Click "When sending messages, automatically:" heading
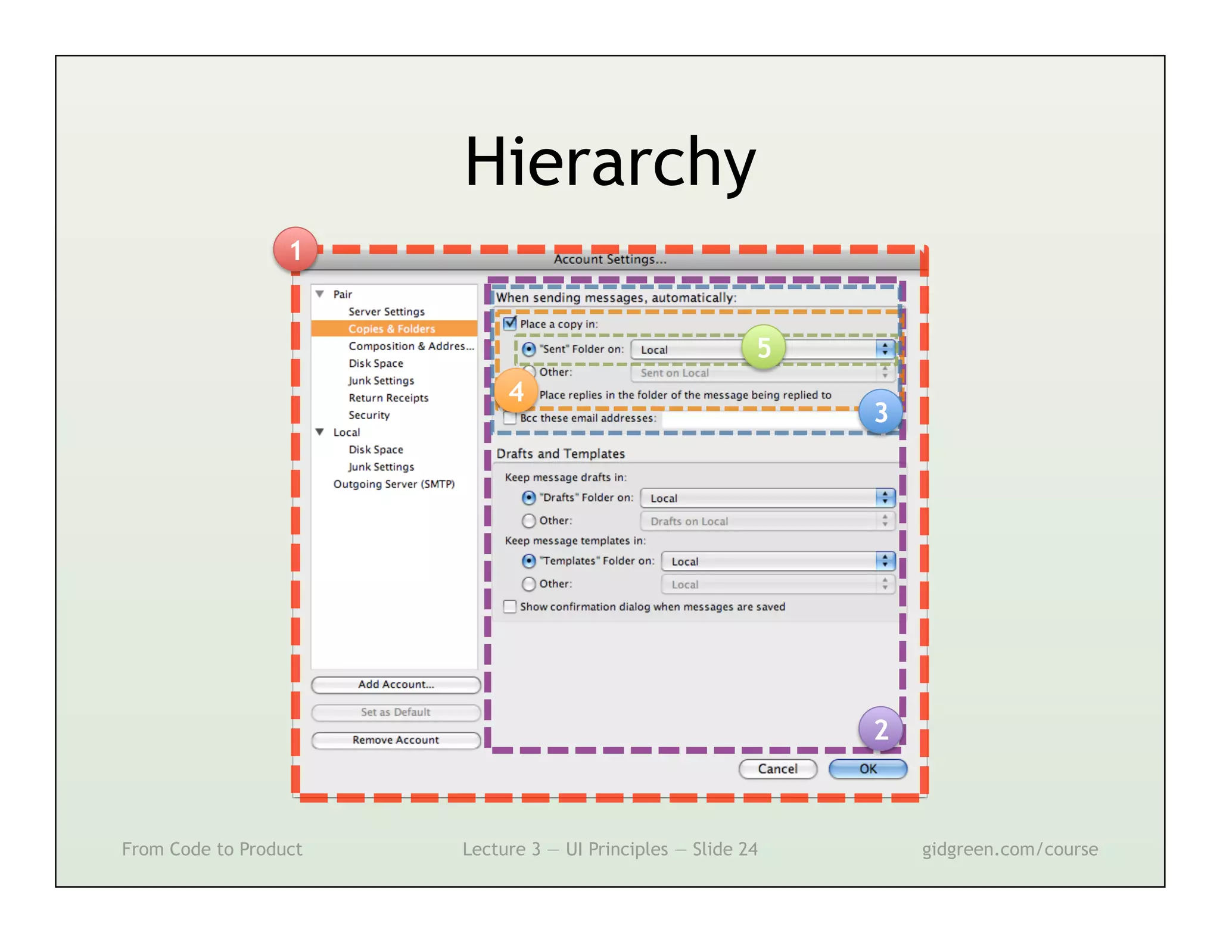The width and height of the screenshot is (1220, 942). 617,298
